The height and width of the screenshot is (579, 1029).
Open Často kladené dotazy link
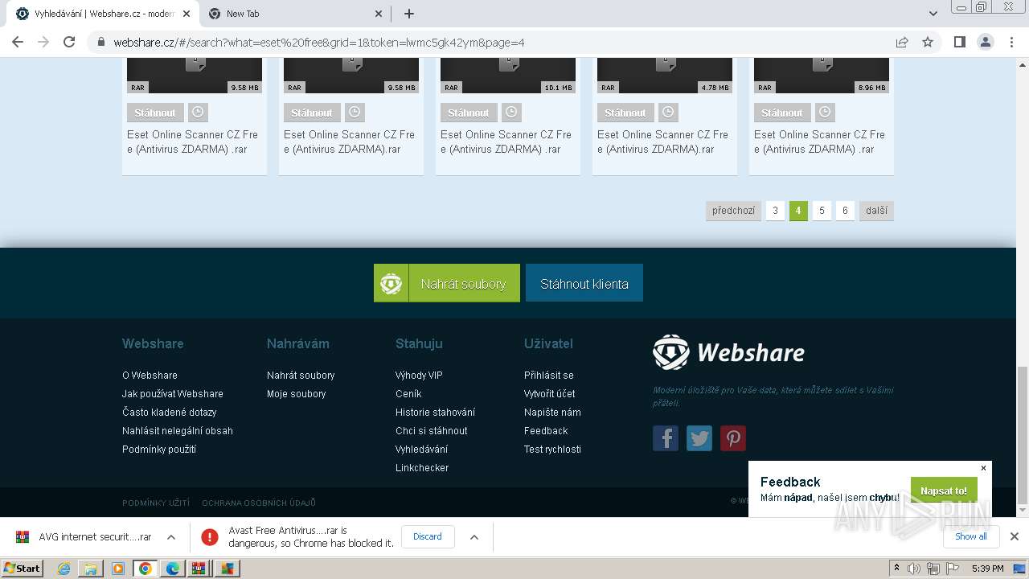pos(170,413)
